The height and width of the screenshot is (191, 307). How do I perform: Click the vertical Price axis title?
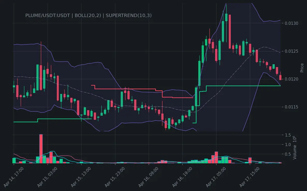coord(302,68)
